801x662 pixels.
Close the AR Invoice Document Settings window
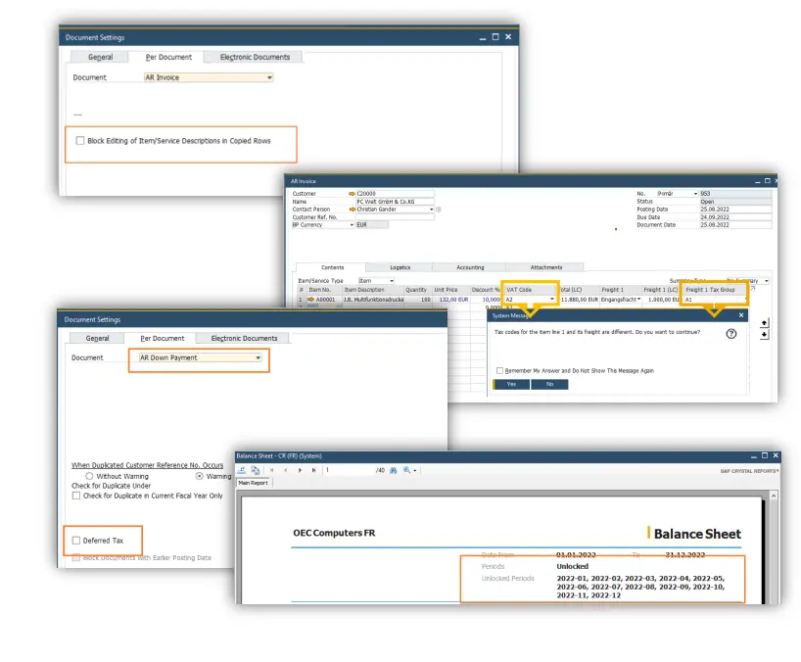click(508, 37)
